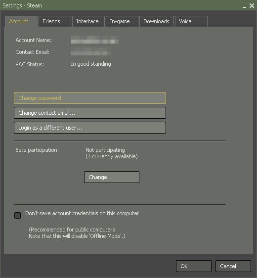Click the beta participation Change button
This screenshot has height=278, width=257.
tap(112, 177)
